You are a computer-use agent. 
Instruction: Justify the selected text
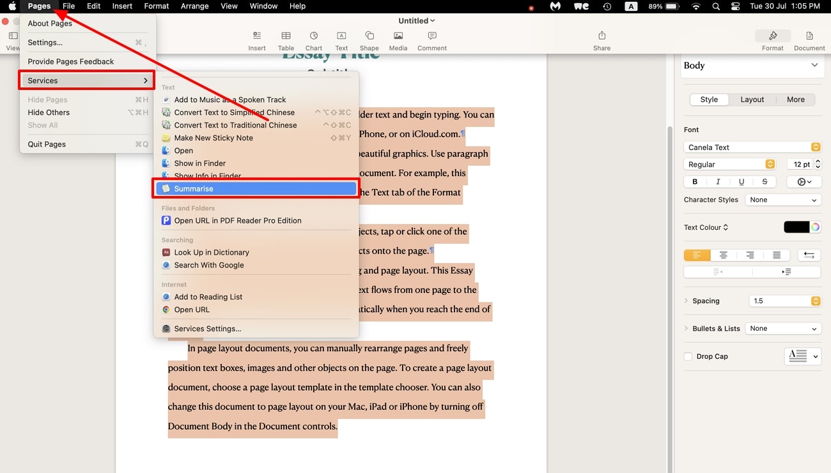tap(777, 255)
